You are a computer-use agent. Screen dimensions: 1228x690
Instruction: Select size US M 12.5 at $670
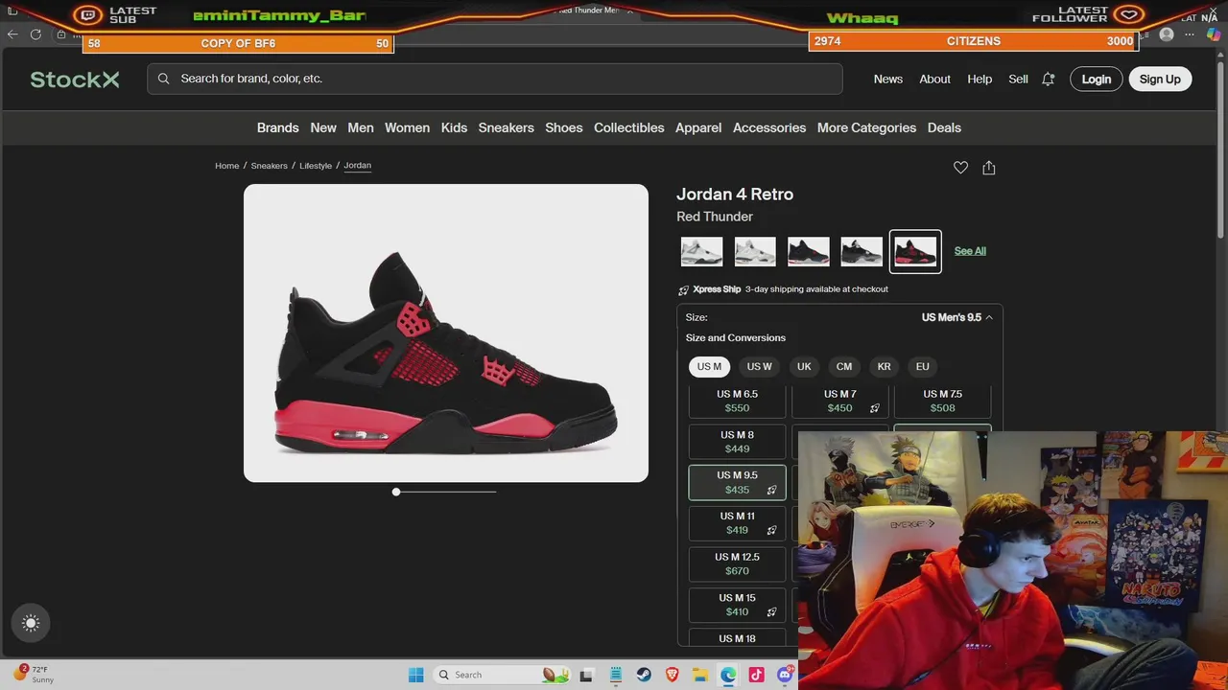(738, 563)
